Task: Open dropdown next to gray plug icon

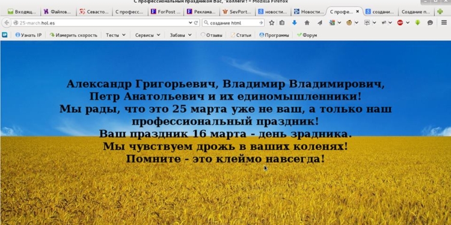Action: pos(390,23)
